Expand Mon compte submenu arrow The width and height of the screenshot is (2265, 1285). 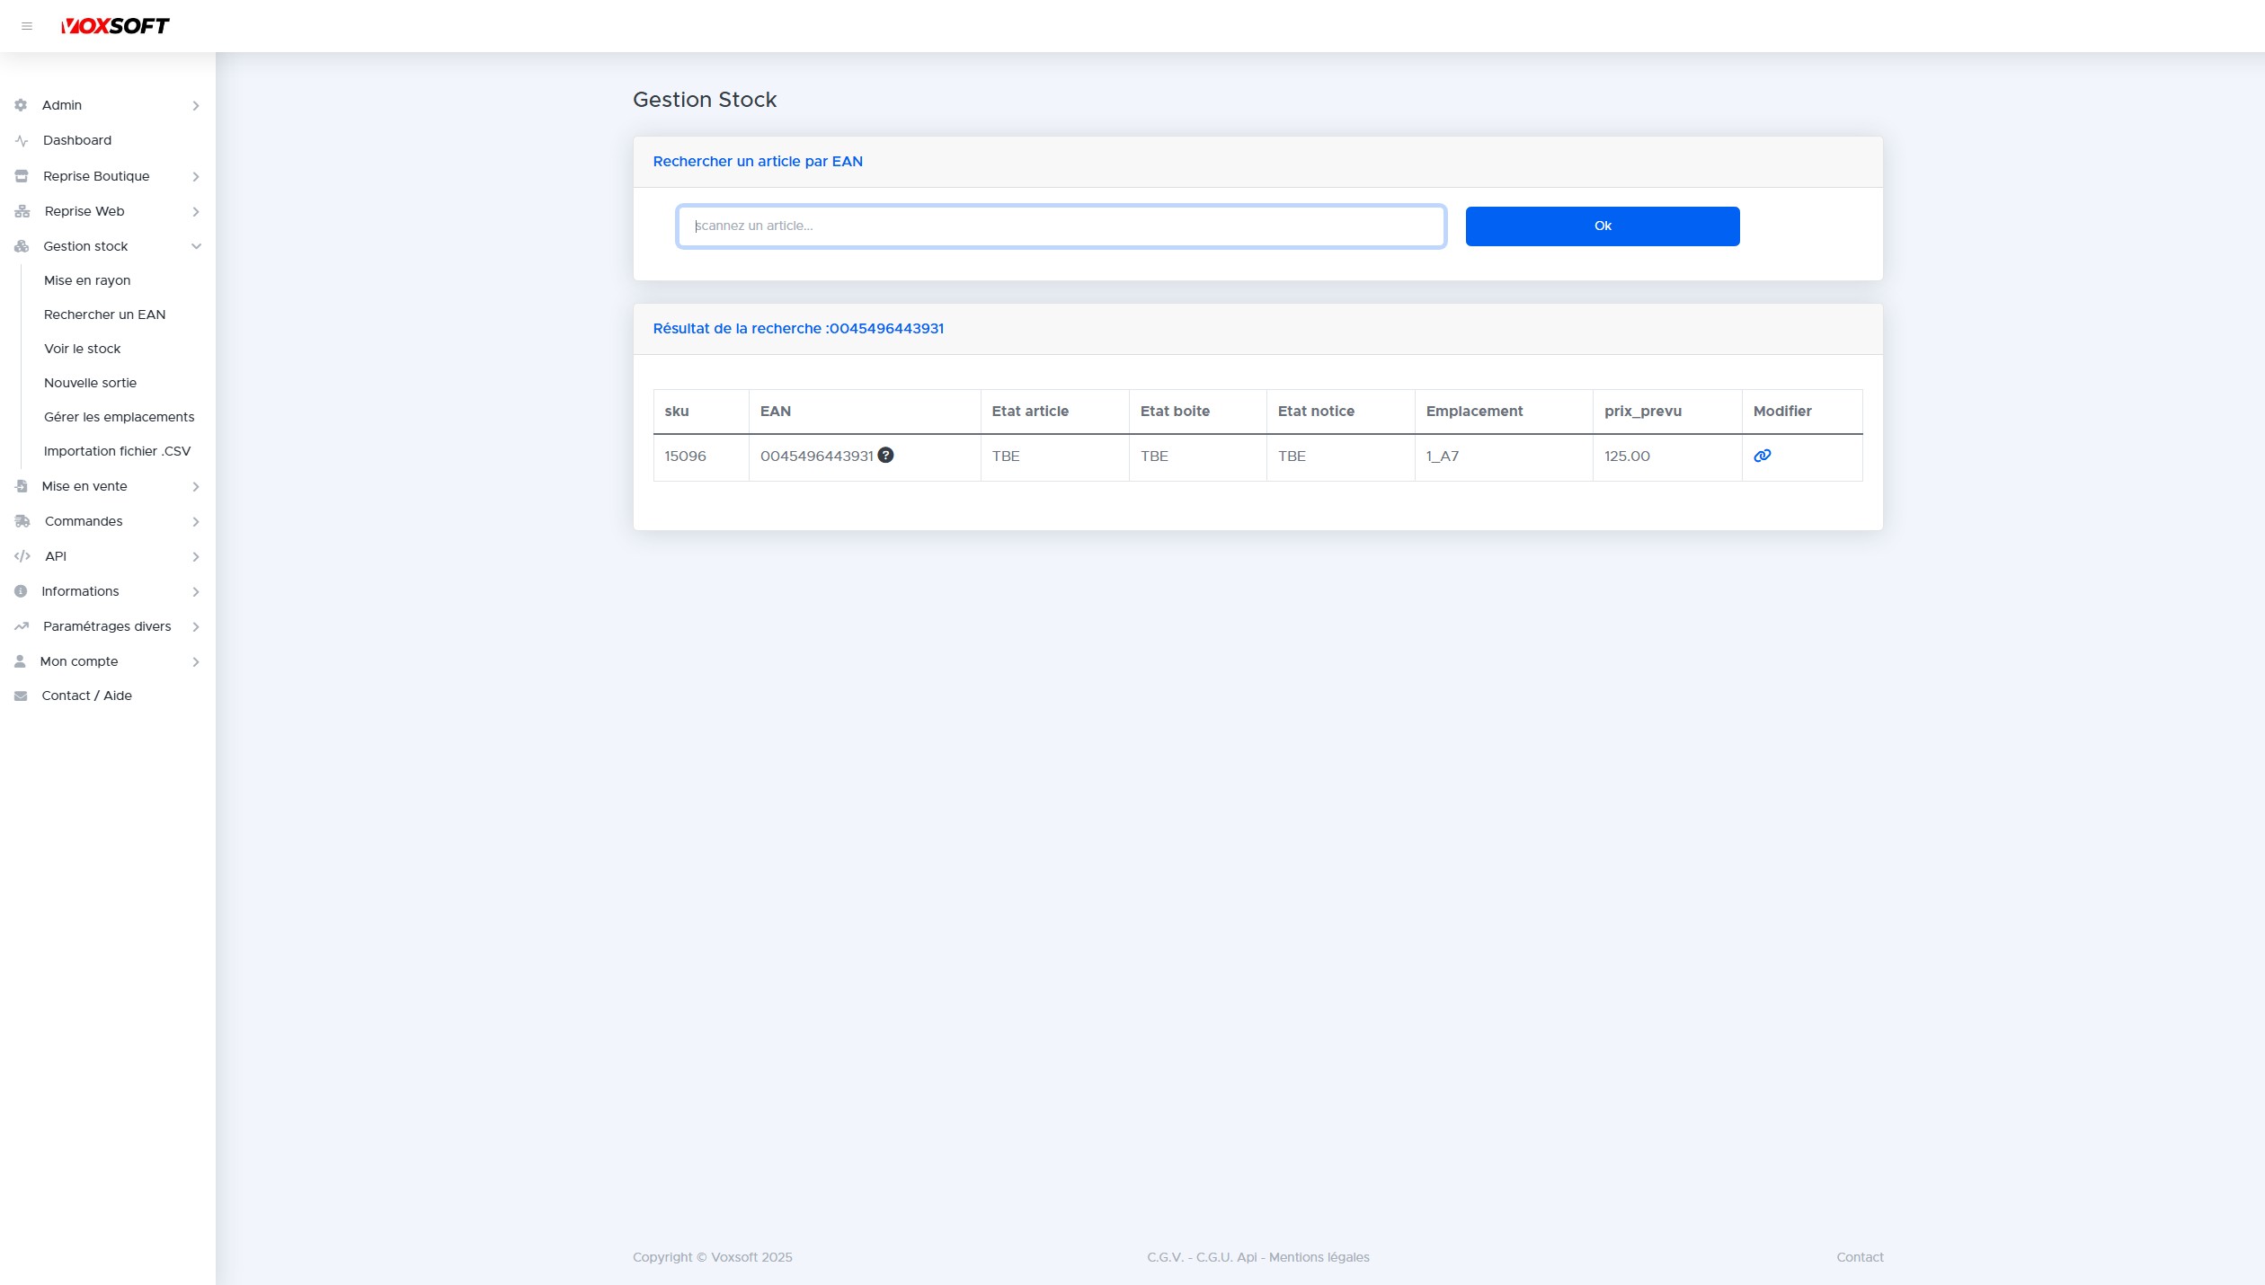pyautogui.click(x=196, y=662)
